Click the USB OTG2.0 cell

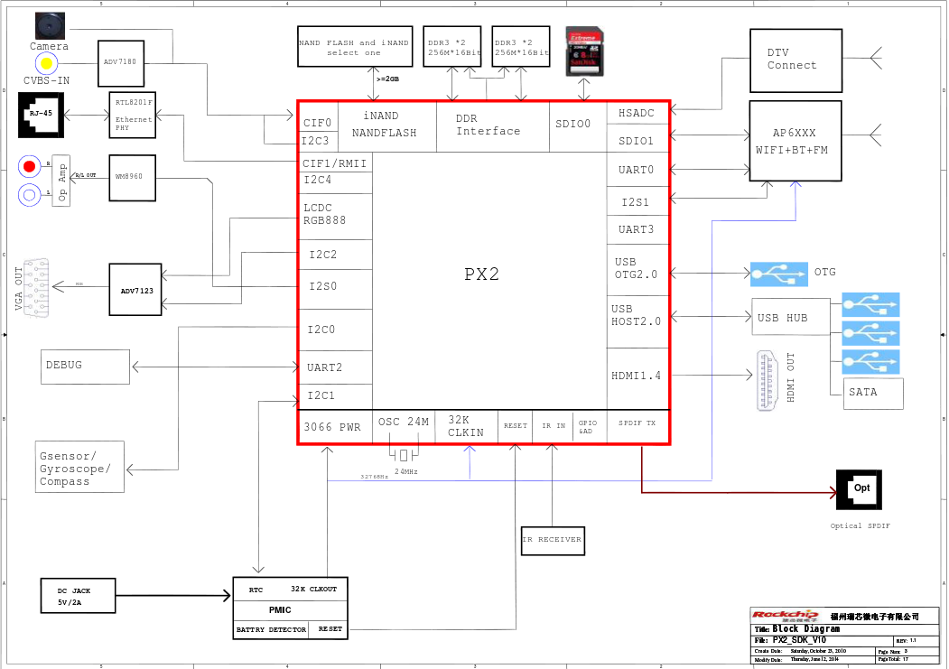[x=637, y=270]
